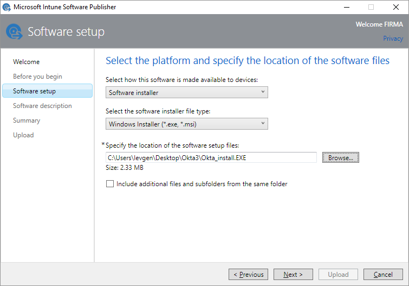Select the Upload step in sidebar

23,135
